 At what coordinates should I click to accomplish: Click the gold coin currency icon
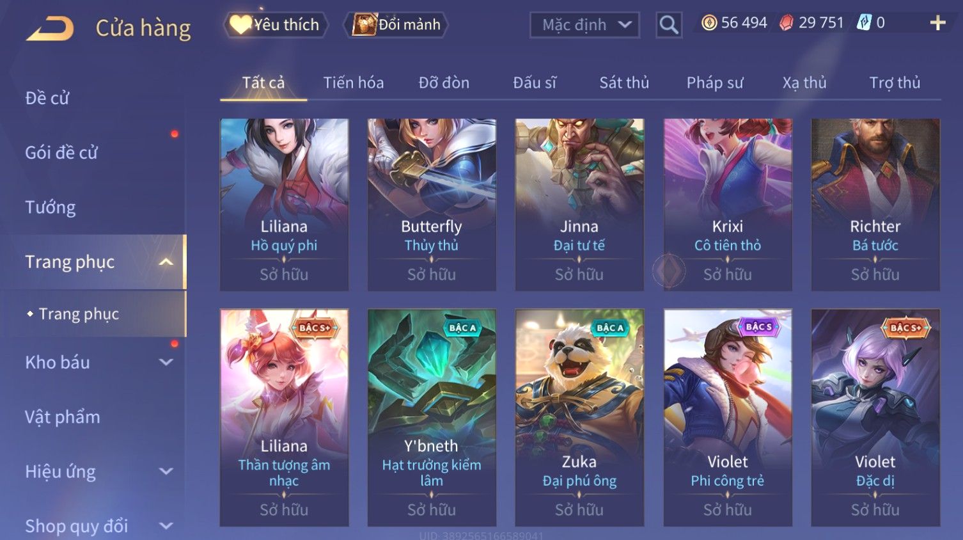tap(709, 23)
